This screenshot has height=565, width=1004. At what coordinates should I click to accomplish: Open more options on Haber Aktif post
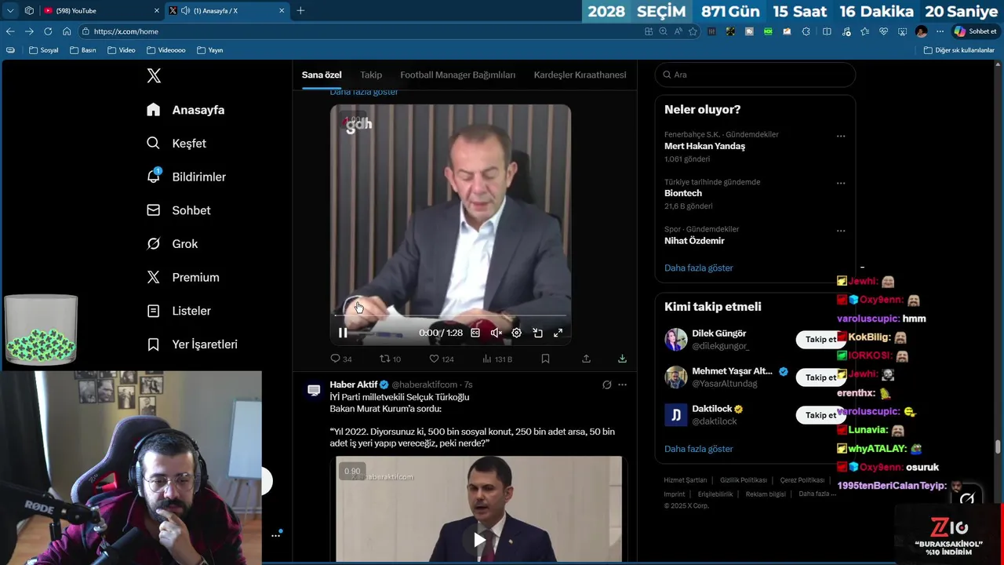622,385
